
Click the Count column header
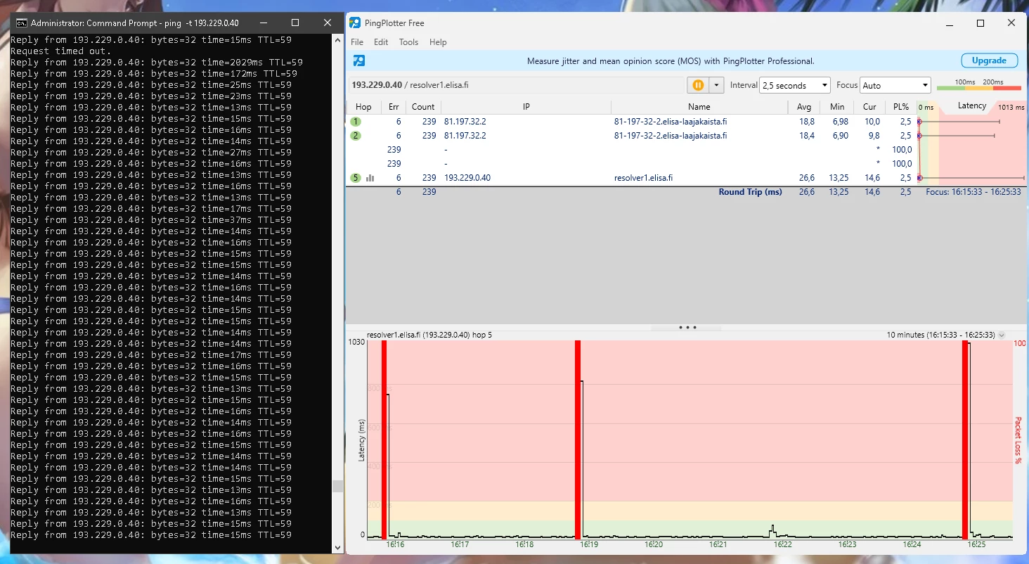coord(423,107)
